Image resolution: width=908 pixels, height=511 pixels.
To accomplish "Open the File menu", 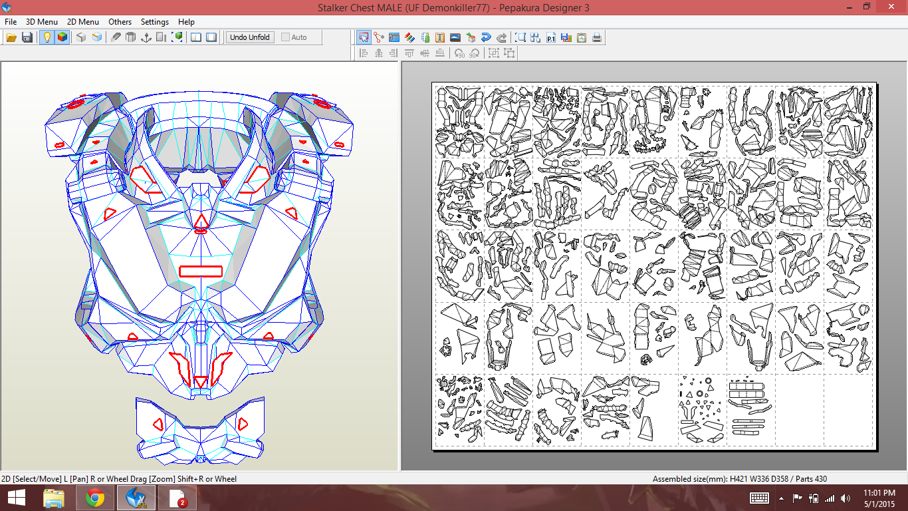I will [11, 22].
